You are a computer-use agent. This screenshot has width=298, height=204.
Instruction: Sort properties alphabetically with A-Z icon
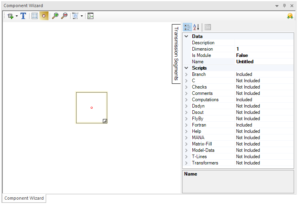click(197, 27)
